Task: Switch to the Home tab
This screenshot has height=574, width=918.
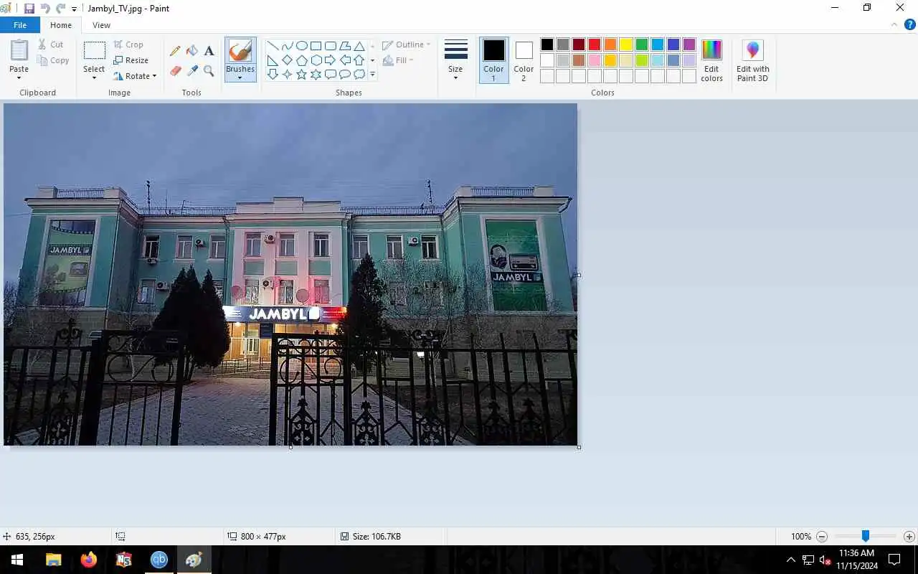Action: 61,25
